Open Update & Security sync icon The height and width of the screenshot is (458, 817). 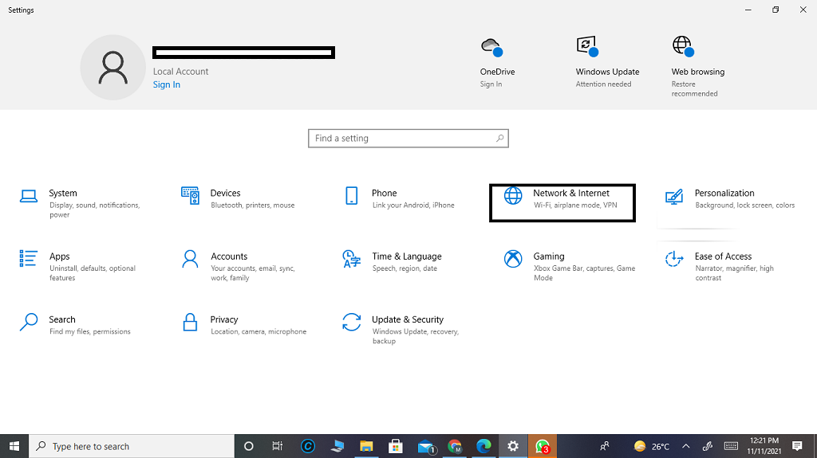coord(351,322)
